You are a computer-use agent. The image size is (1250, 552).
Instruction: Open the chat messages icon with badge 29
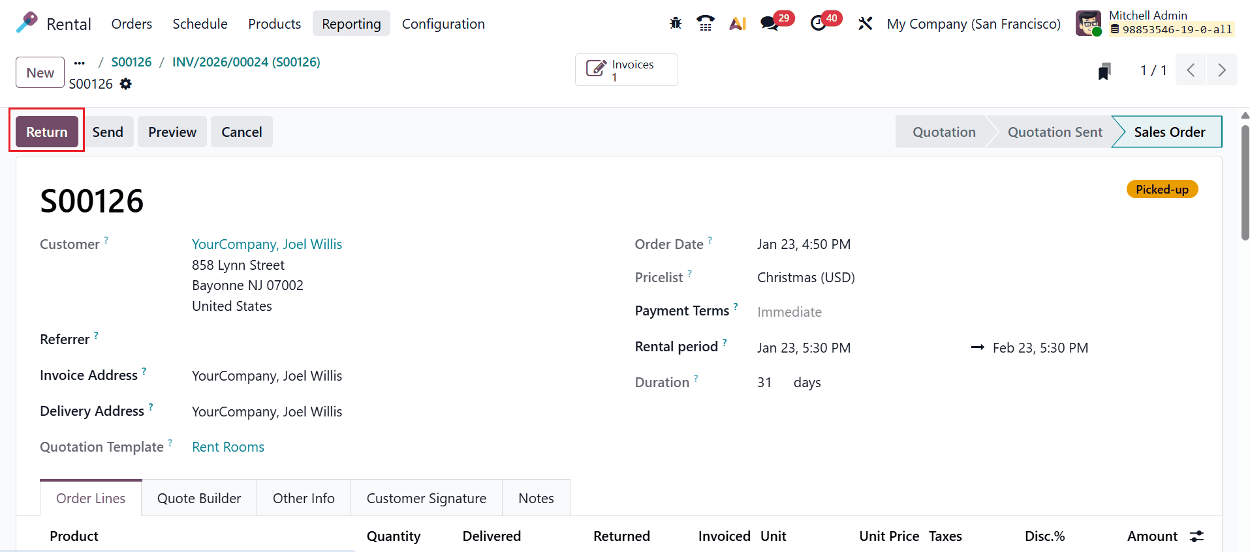click(770, 23)
